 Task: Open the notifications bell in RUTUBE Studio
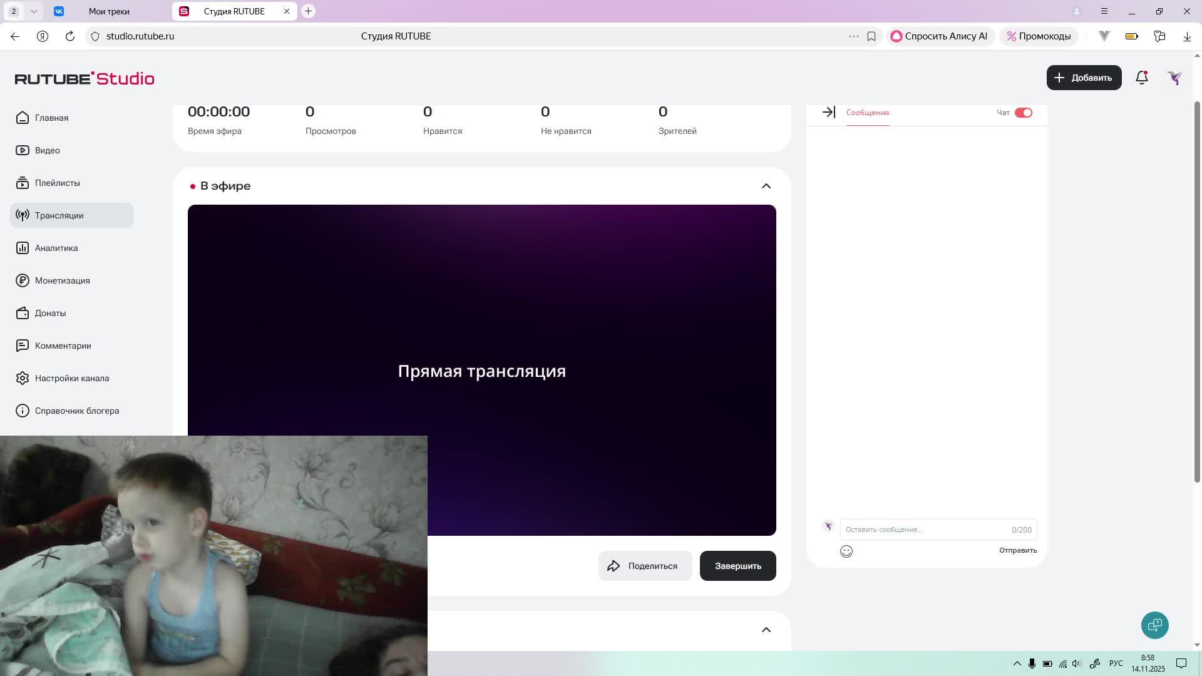tap(1141, 78)
